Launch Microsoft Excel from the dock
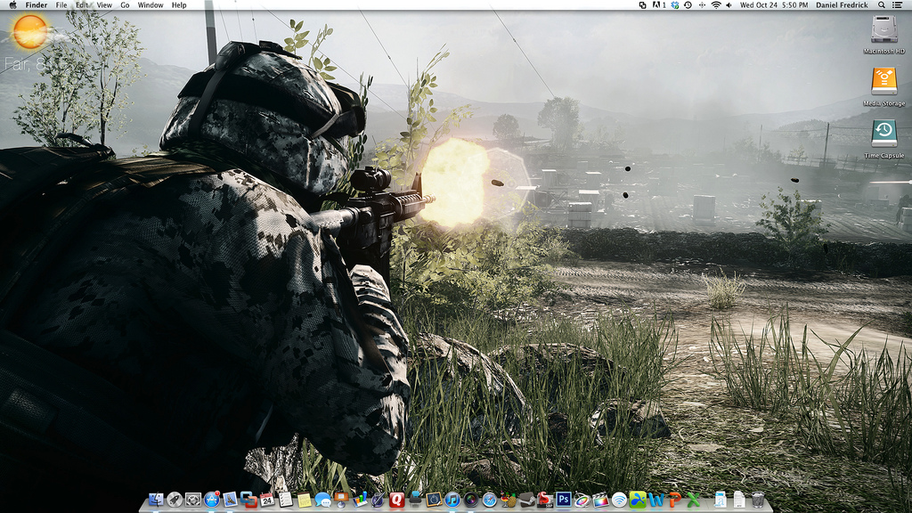Screen dimensions: 912x513 point(693,500)
